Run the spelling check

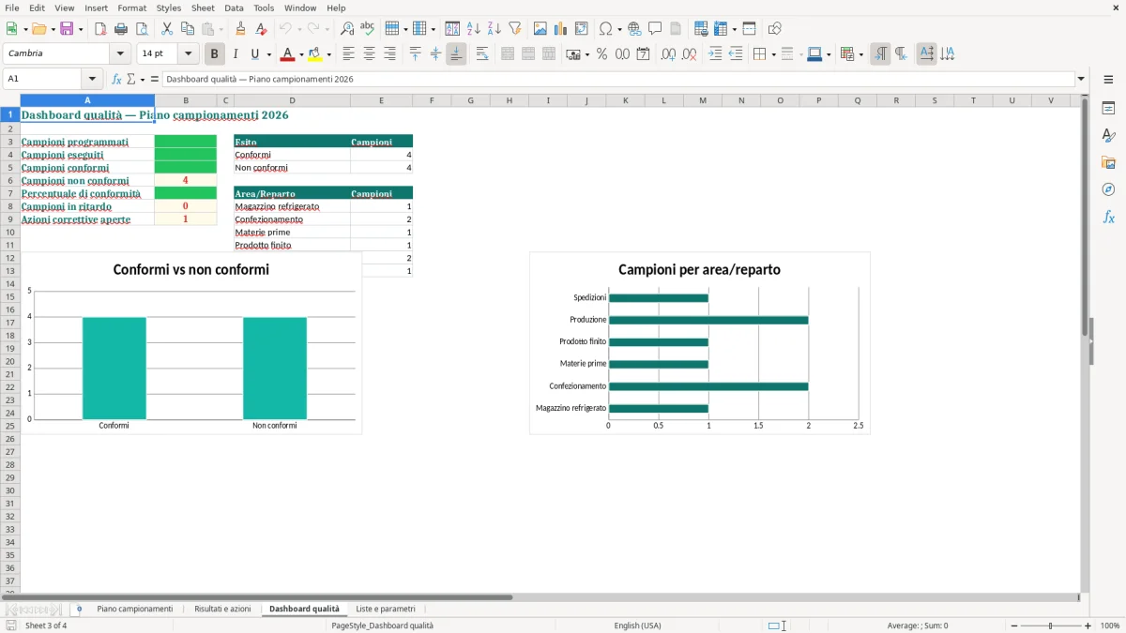coord(368,29)
